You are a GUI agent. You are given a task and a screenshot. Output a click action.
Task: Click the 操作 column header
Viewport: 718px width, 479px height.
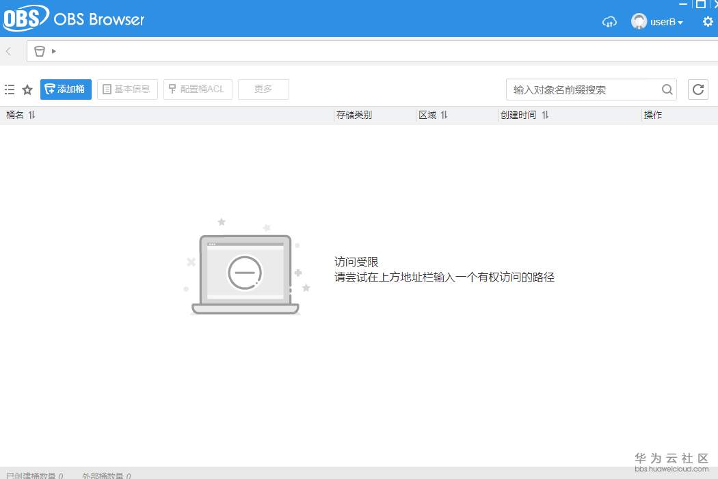pos(653,115)
